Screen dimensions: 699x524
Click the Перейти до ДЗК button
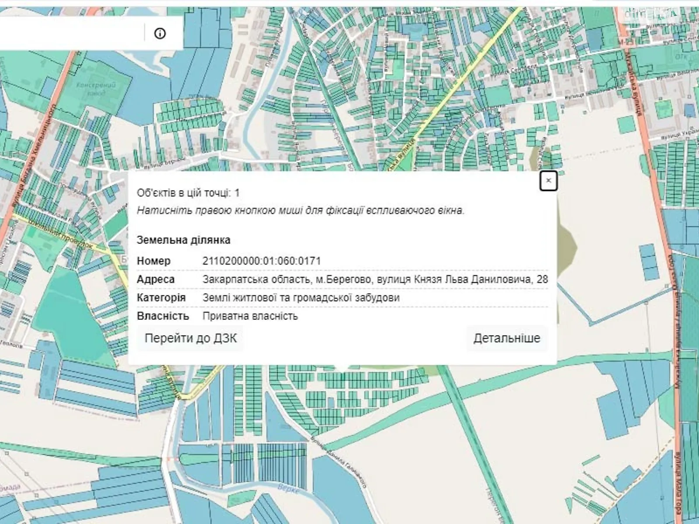[190, 338]
